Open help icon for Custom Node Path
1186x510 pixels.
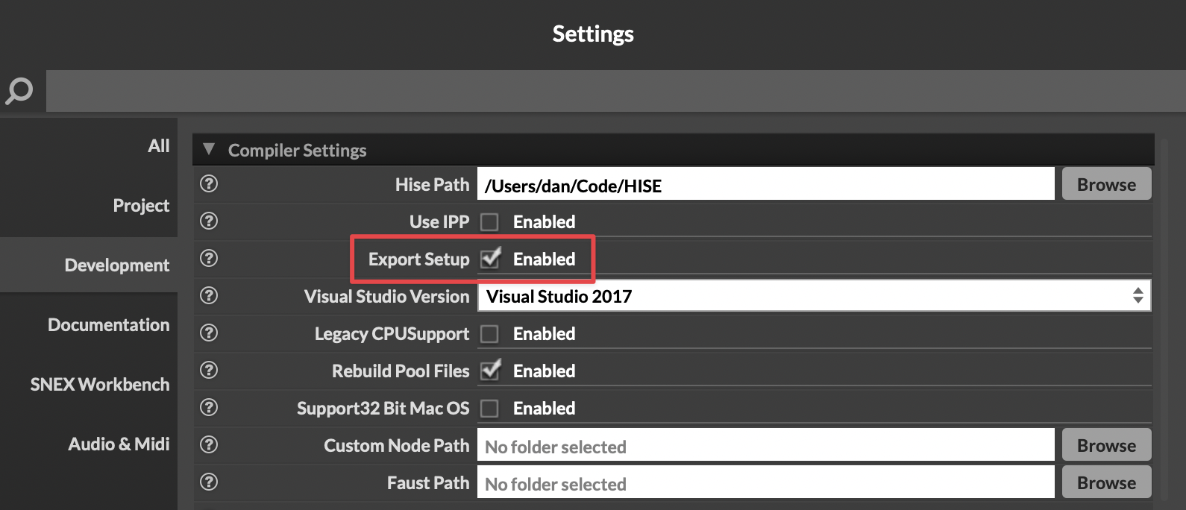209,444
